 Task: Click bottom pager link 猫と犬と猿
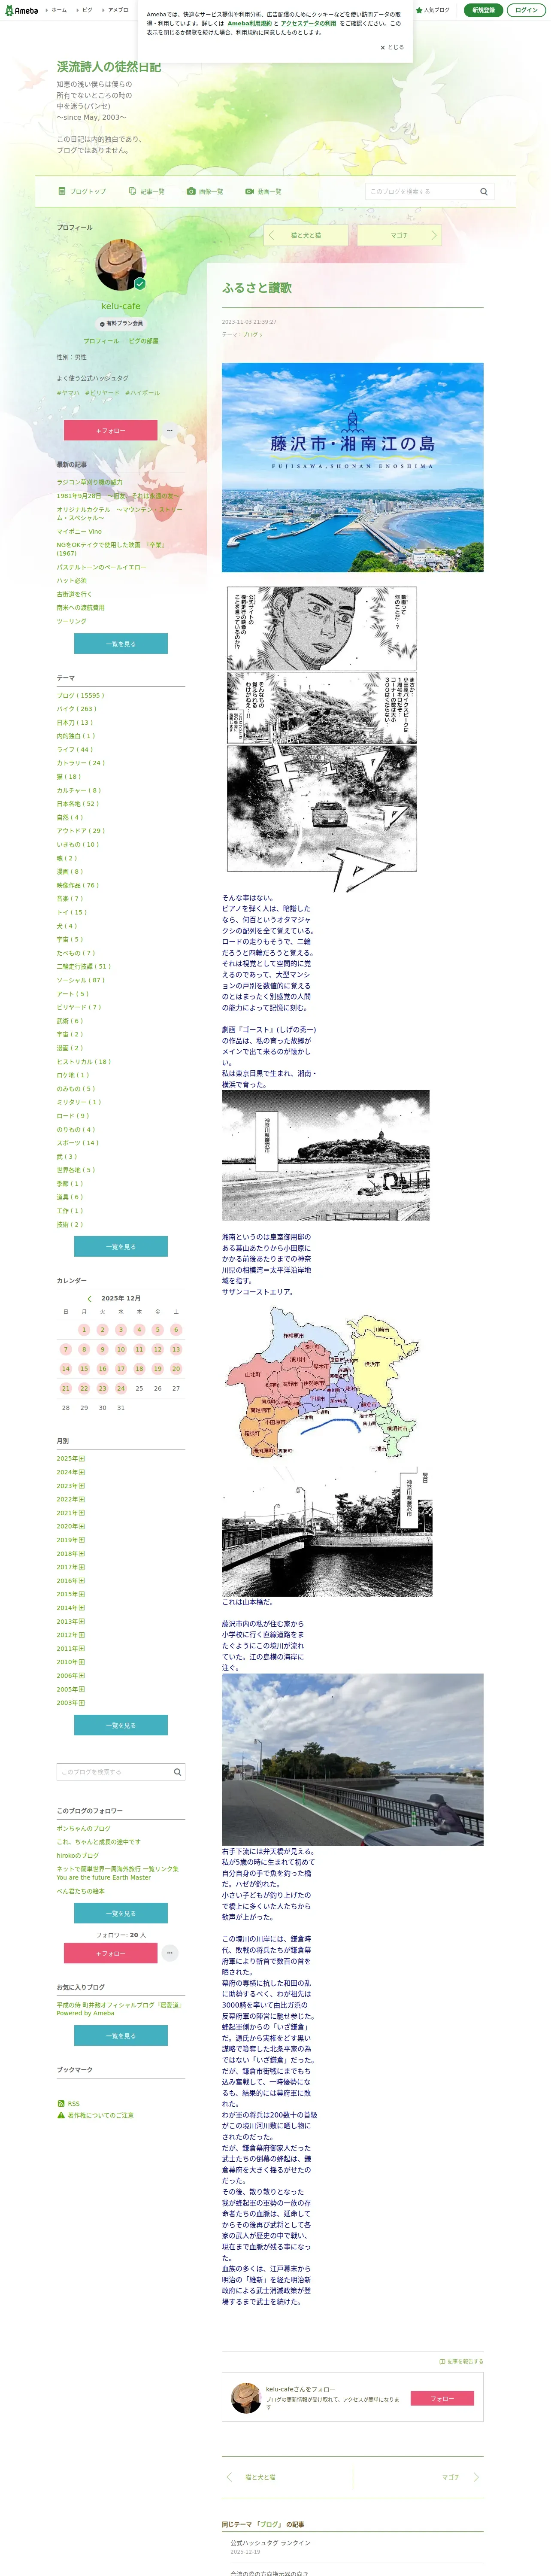click(x=261, y=2477)
